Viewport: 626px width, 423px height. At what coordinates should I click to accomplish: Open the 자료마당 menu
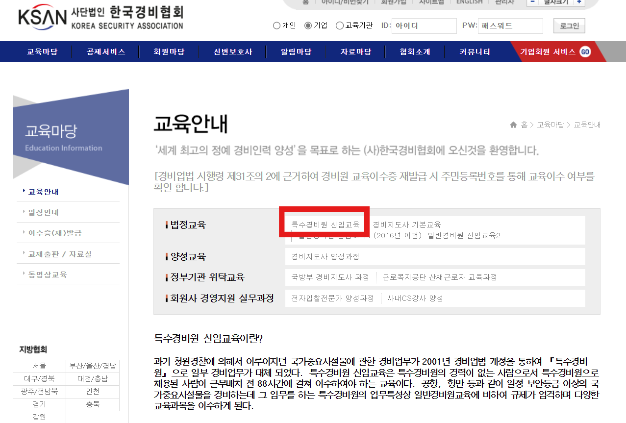[355, 51]
